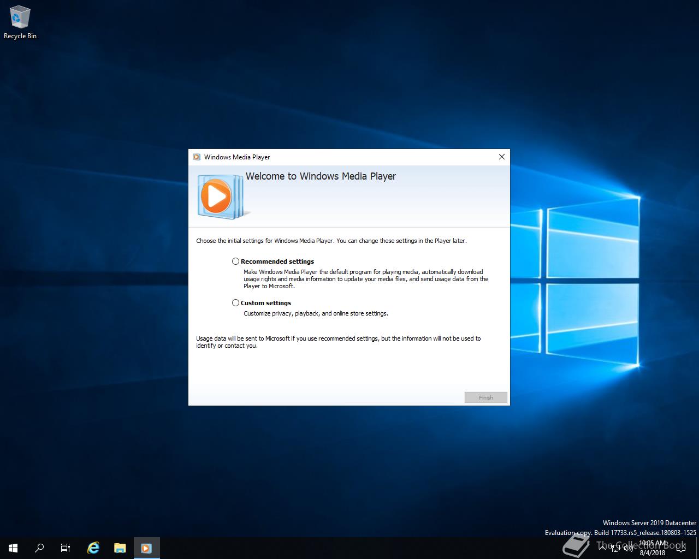Screen dimensions: 699x559
Task: Click the Media Player title bar icon
Action: (x=197, y=157)
